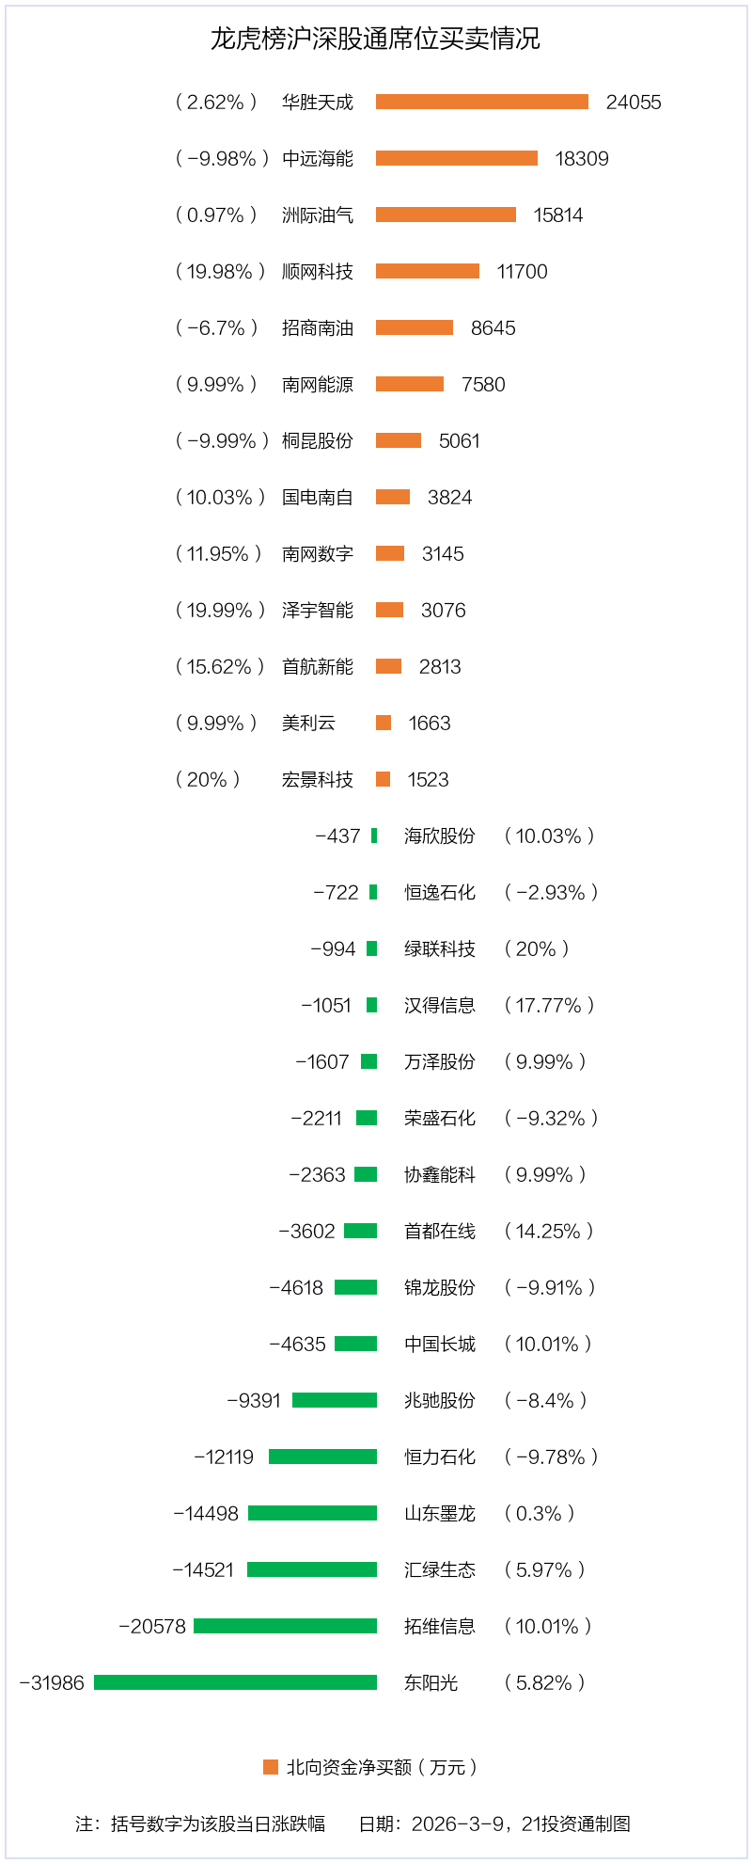Click the green bar for 山东墨龙
This screenshot has width=752, height=1863.
(312, 1513)
